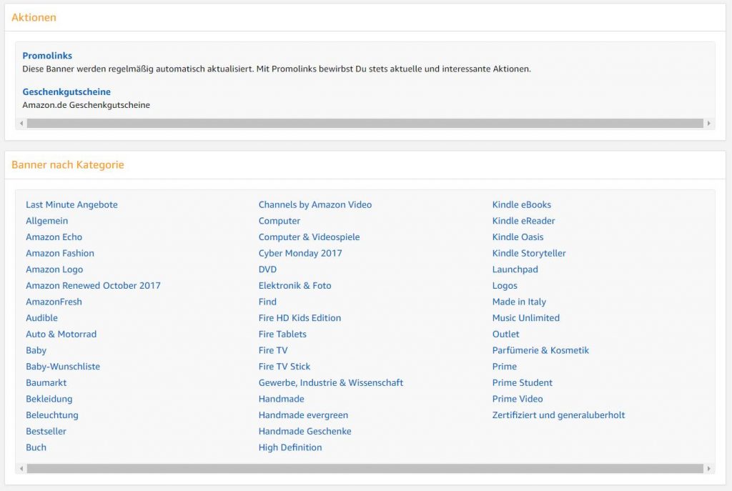Select Kindle eReader category
Image resolution: width=732 pixels, height=491 pixels.
[523, 221]
